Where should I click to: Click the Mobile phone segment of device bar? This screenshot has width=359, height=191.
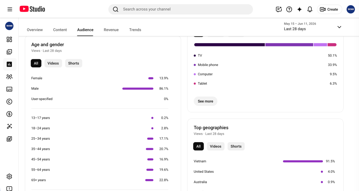pyautogui.click(x=289, y=45)
